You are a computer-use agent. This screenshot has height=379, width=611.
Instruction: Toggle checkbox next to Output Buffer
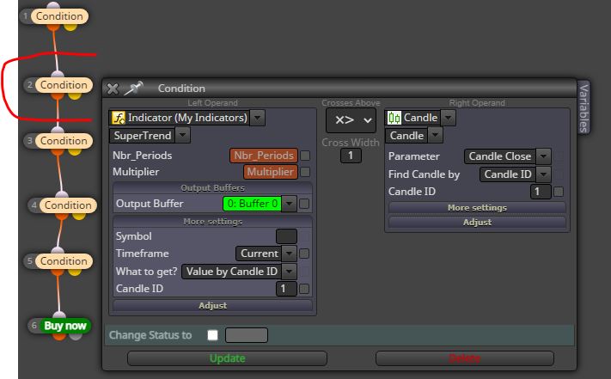click(304, 204)
